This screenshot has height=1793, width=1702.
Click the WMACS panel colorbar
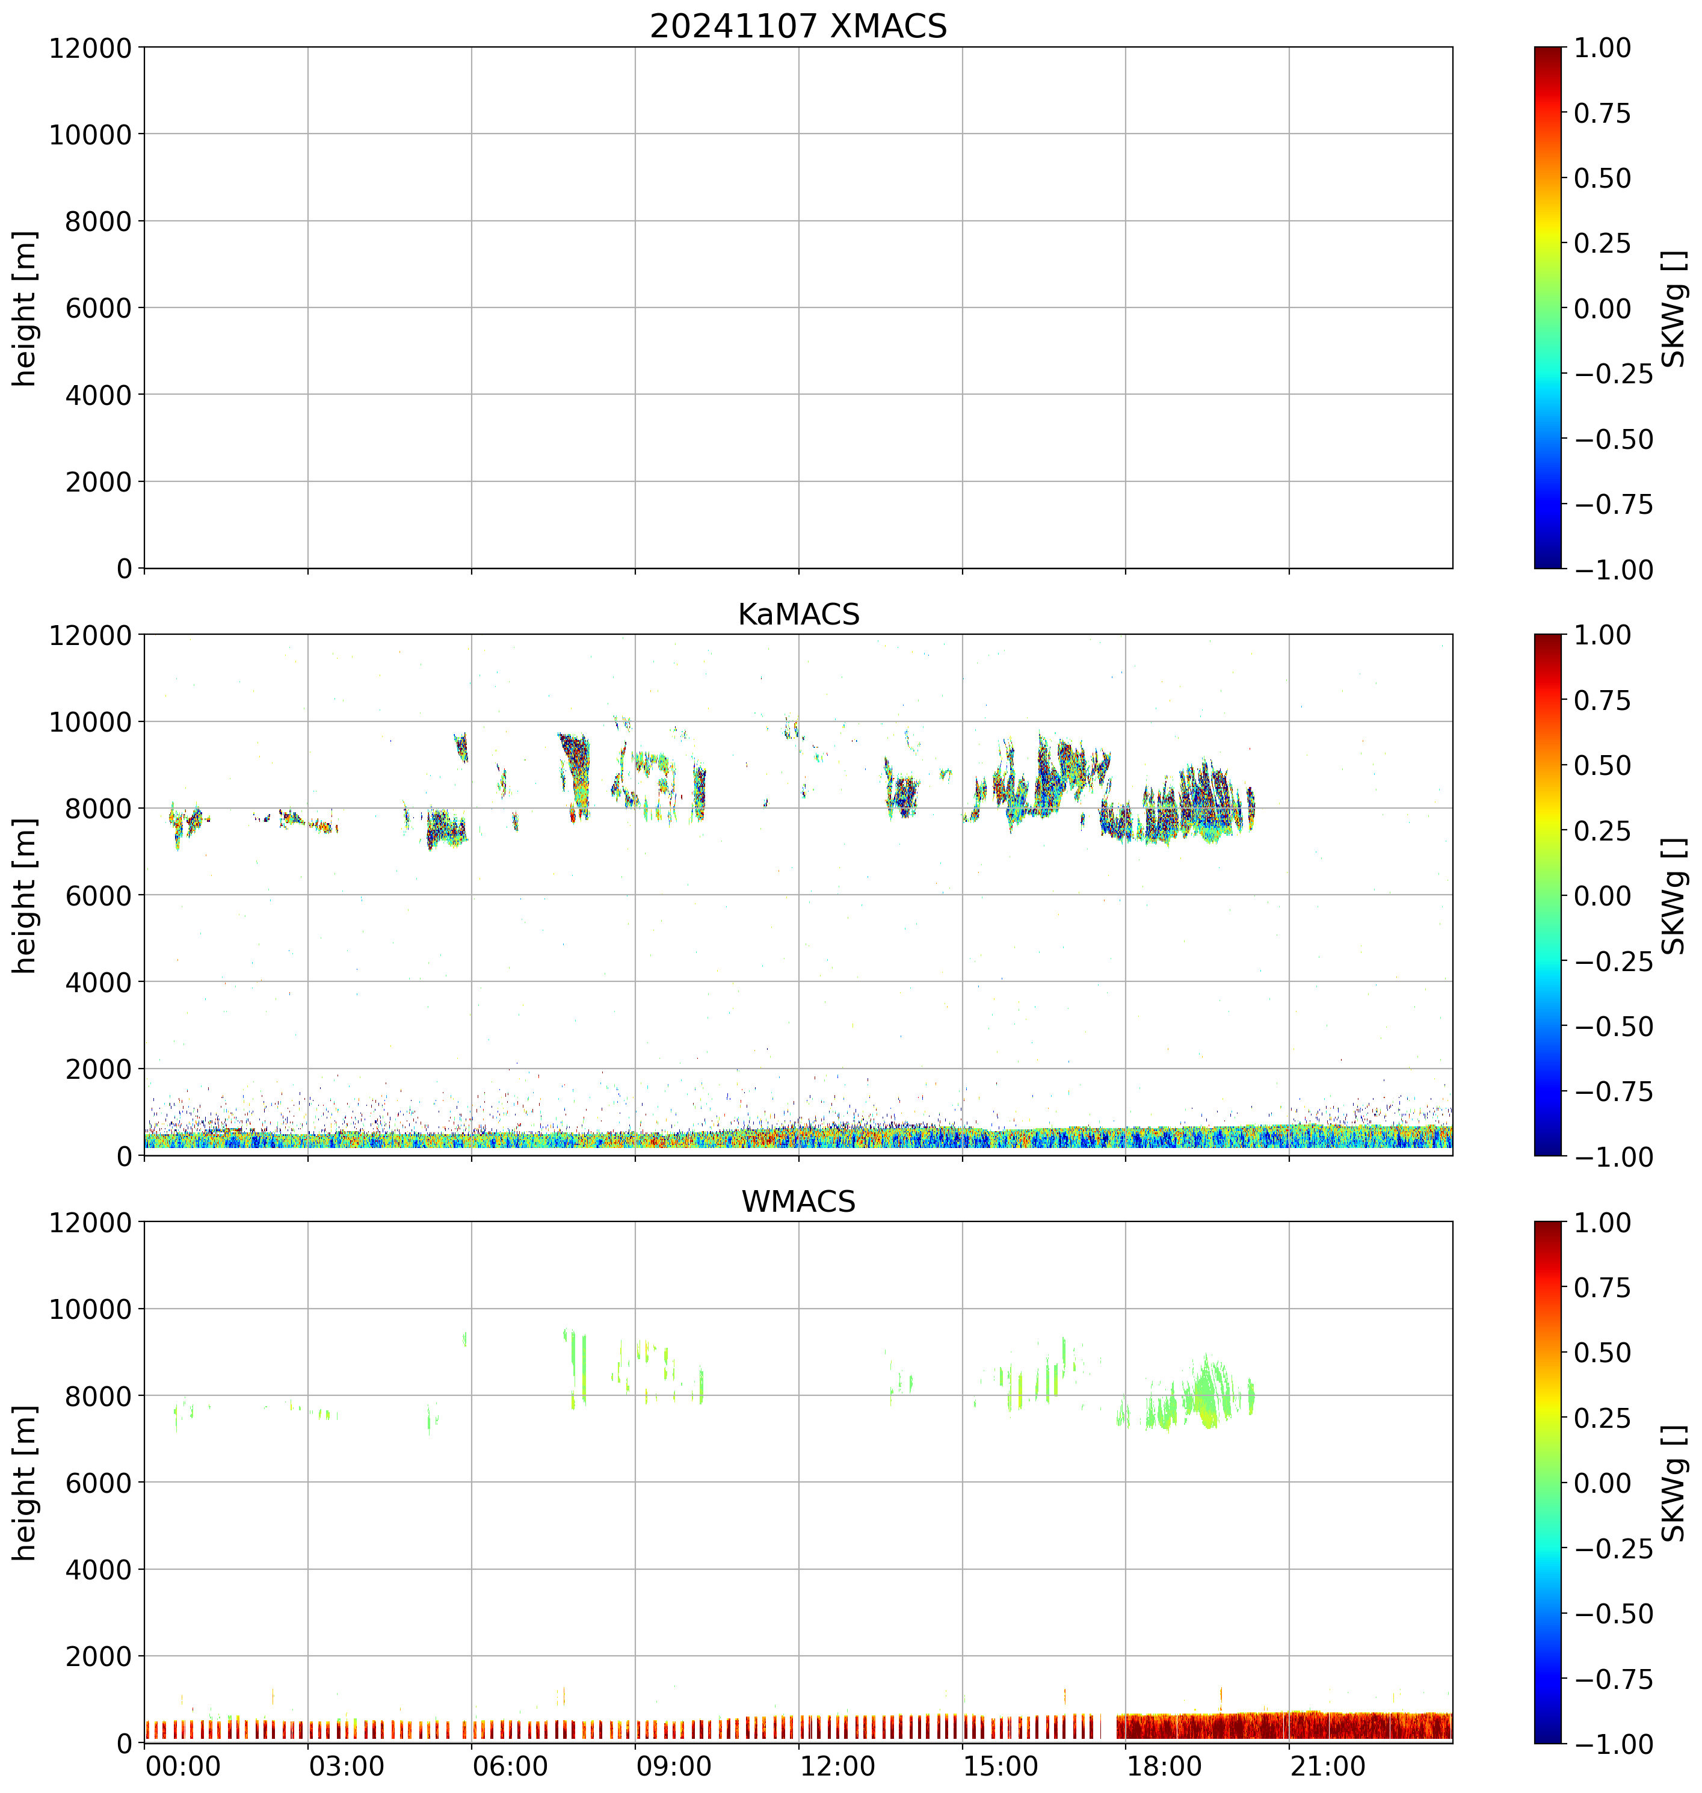click(x=1548, y=1482)
